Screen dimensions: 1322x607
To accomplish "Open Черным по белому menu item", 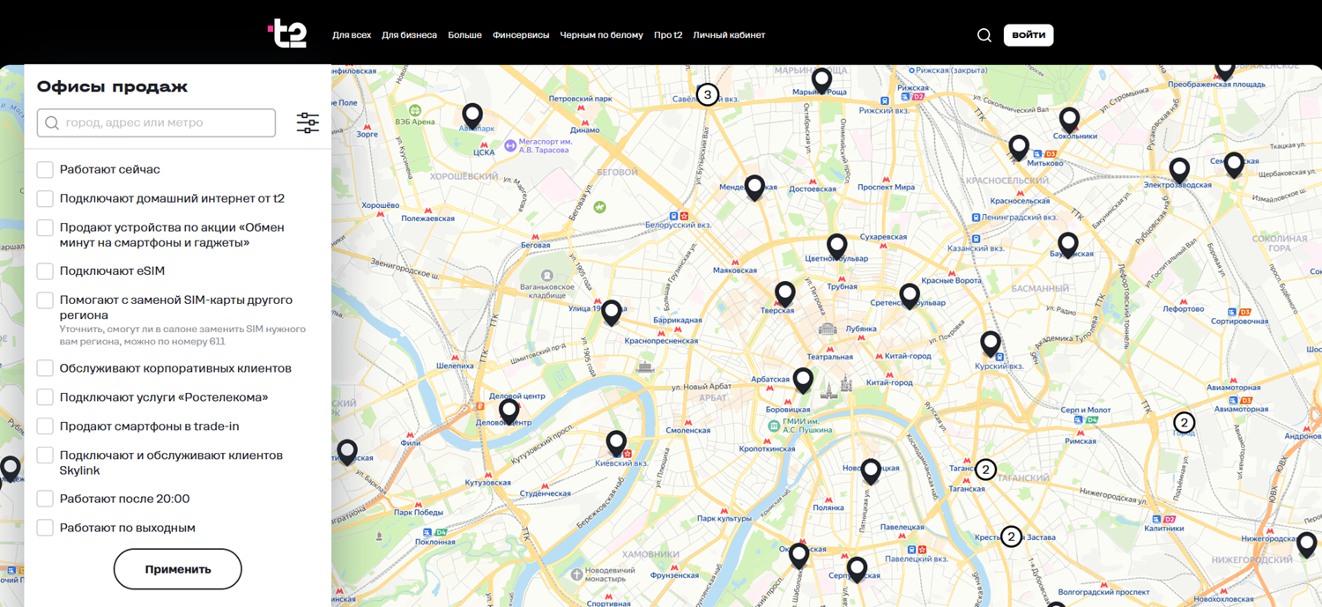I will (x=601, y=35).
